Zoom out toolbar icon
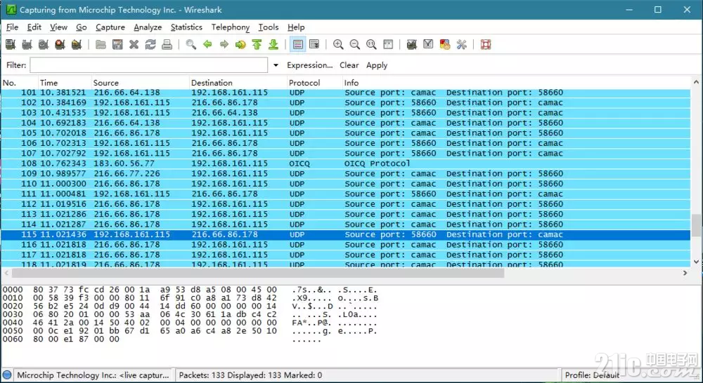The width and height of the screenshot is (703, 383). click(354, 44)
